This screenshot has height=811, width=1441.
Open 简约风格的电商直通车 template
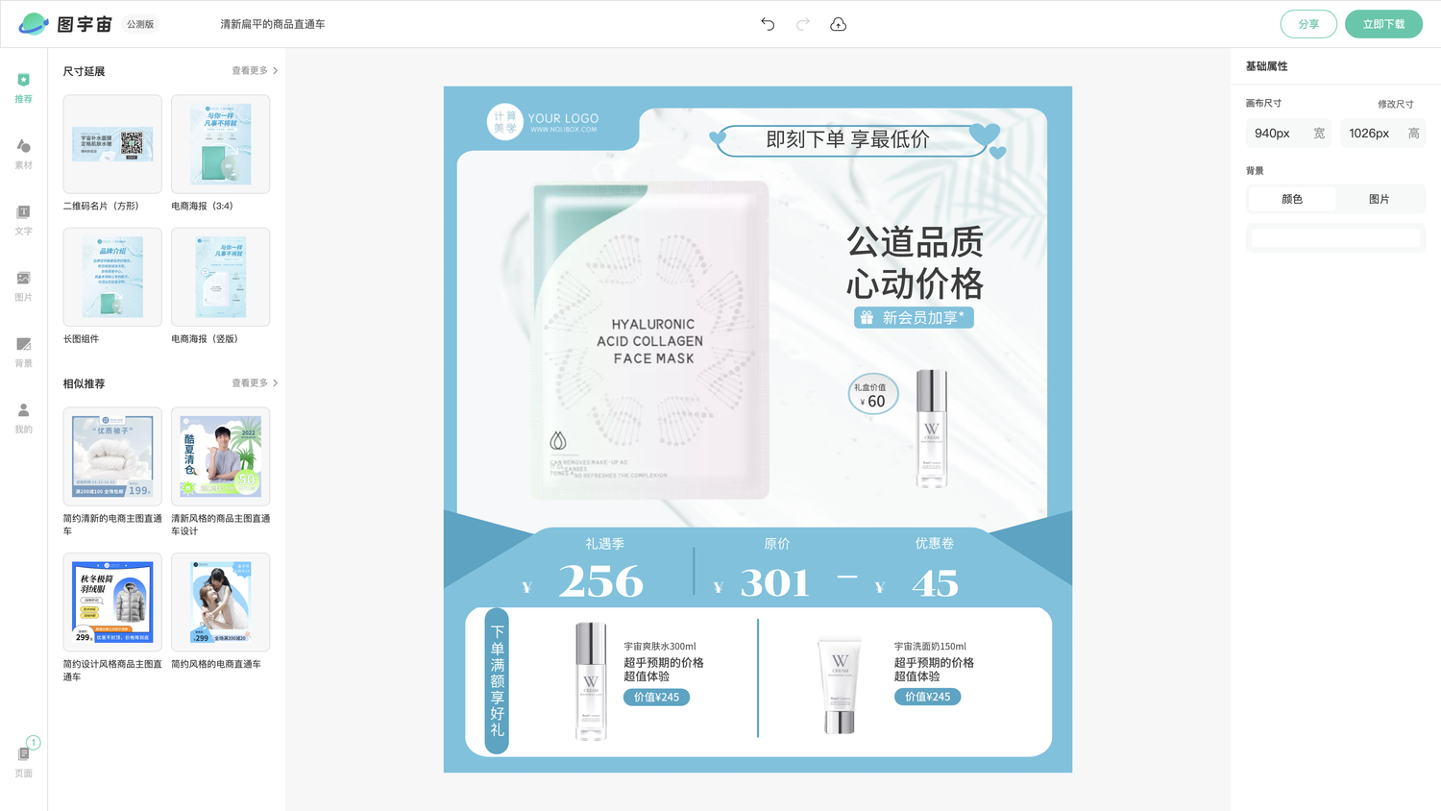221,602
